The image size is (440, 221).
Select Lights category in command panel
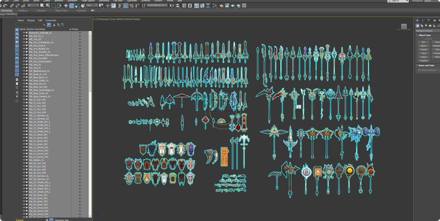[x=426, y=26]
